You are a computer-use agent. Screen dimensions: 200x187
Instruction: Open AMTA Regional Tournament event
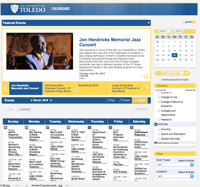(15, 135)
